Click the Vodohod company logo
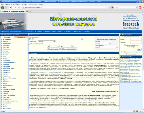Screen dimensions: 144x113 pos(131,21)
